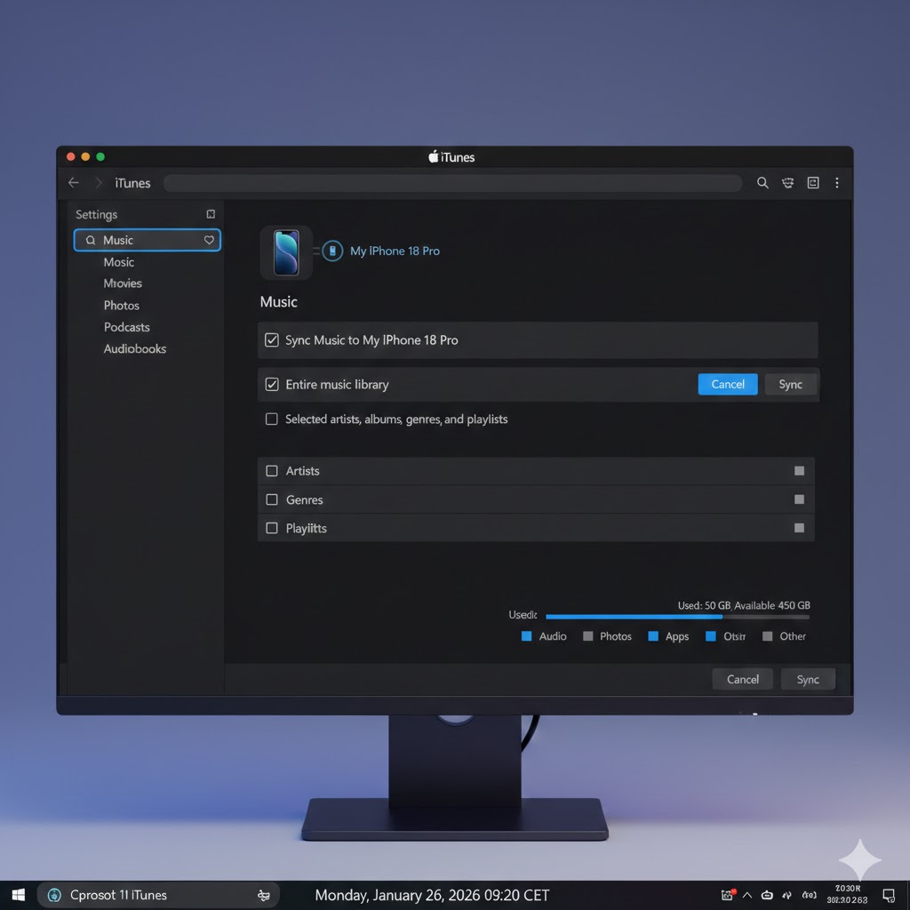The image size is (910, 910).
Task: Click the heart icon in Music search field
Action: (x=207, y=240)
